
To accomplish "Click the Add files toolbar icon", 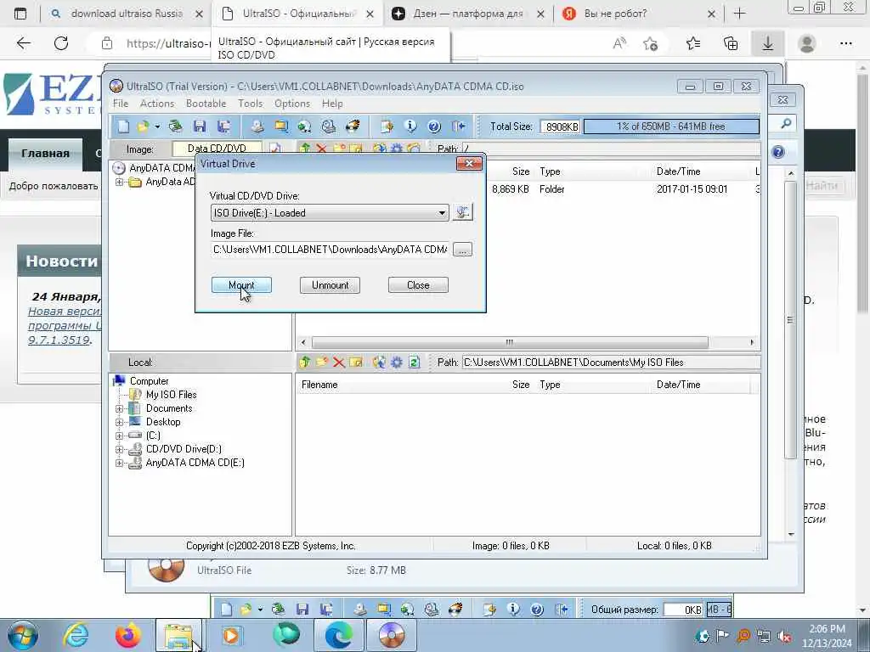I will click(387, 126).
